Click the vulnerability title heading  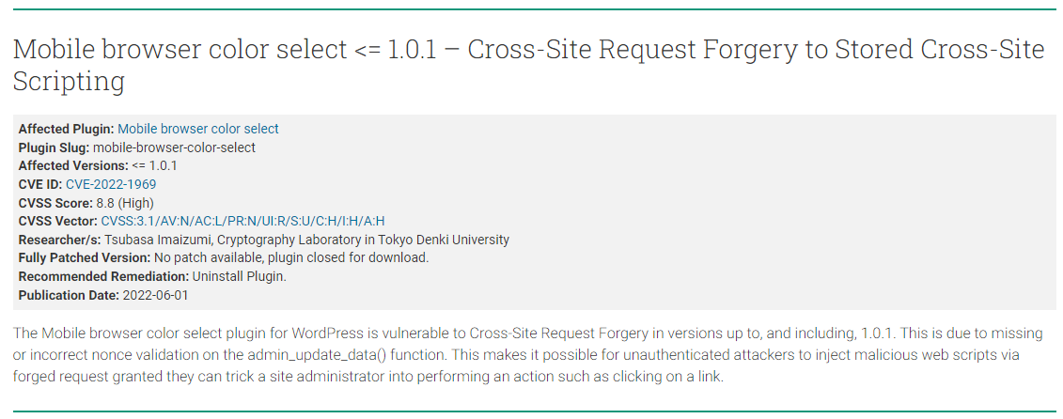pyautogui.click(x=528, y=66)
